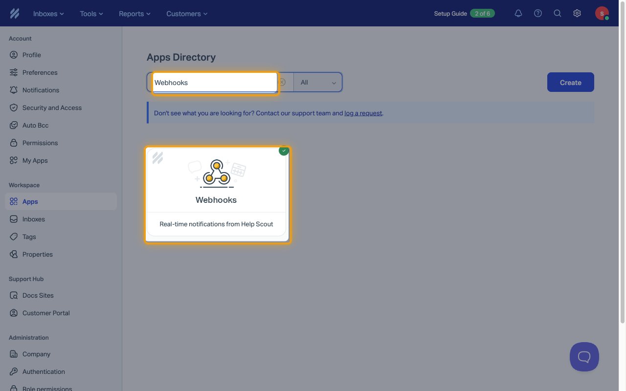Click the Tags icon in sidebar
Screen dimensions: 626x391
(14, 237)
